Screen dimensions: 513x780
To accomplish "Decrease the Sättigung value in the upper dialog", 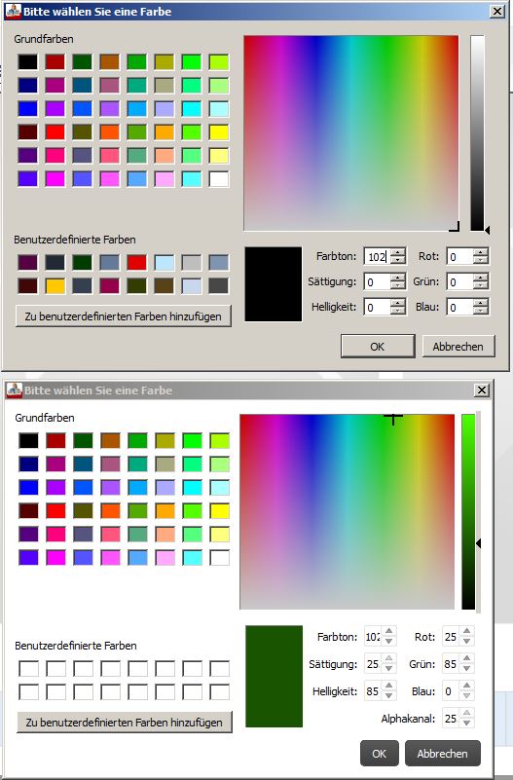I will pos(397,285).
